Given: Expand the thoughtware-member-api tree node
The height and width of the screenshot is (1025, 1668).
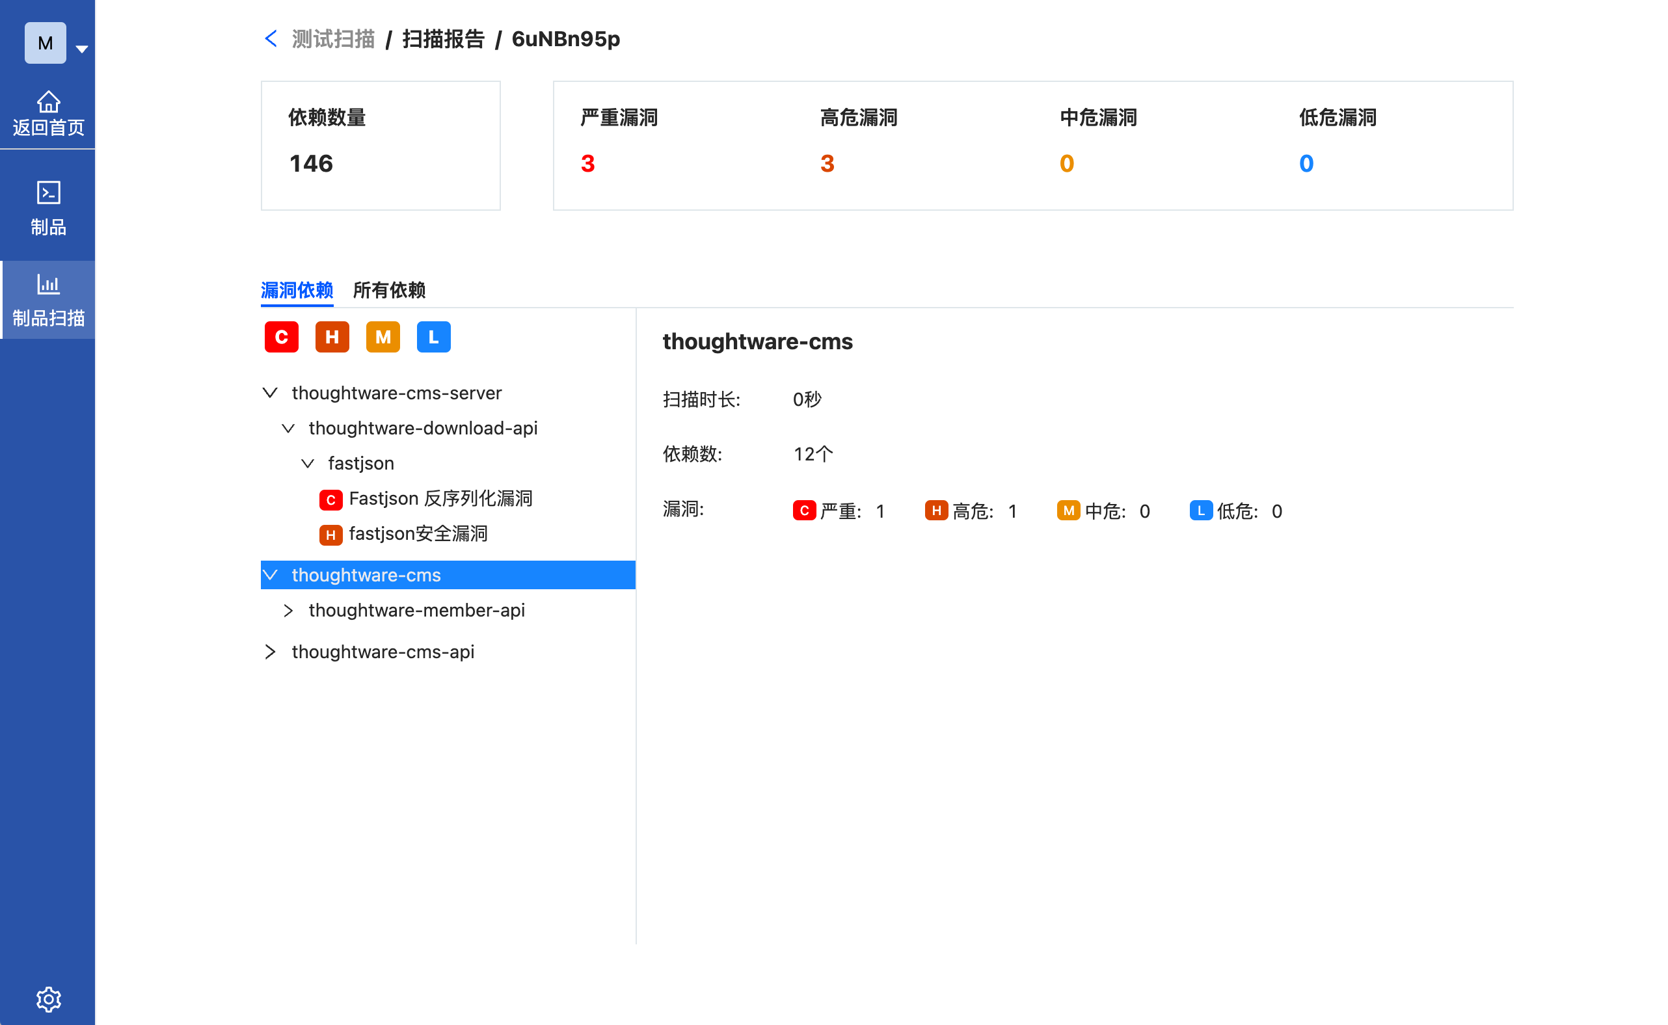Looking at the screenshot, I should 289,609.
